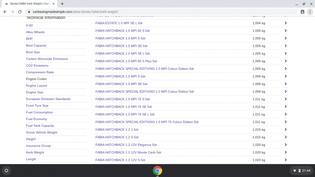Screen dimensions: 315x177
Task: Open a new browser tab
Action: click(x=62, y=3)
